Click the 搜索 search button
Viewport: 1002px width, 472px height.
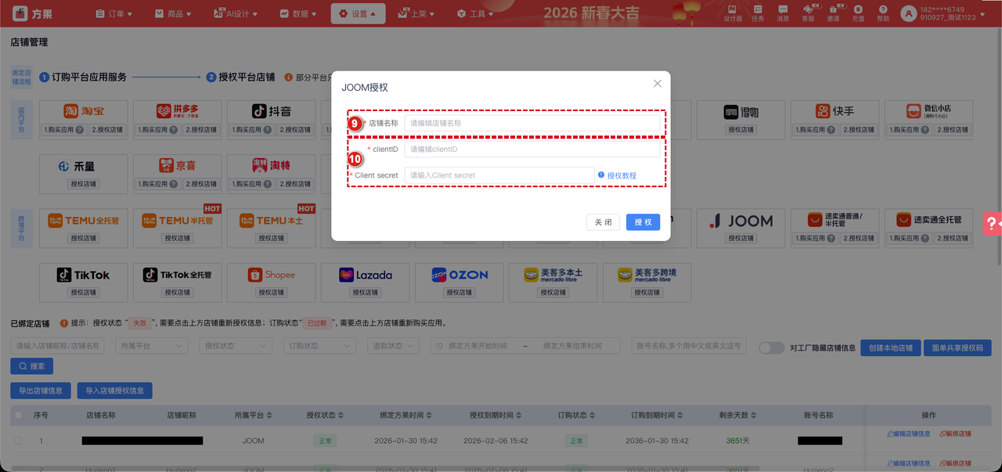[x=31, y=366]
